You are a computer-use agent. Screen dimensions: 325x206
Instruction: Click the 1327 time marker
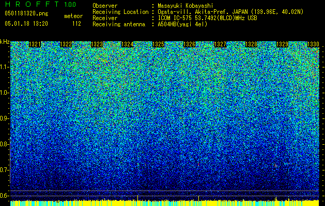220,44
